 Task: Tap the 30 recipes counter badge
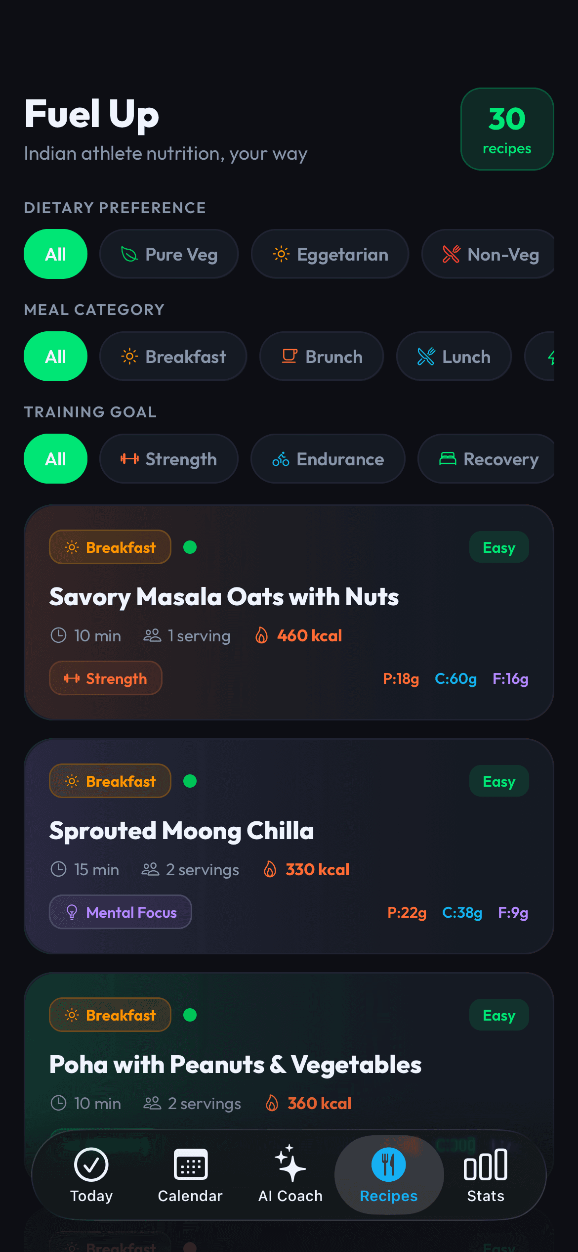point(507,129)
